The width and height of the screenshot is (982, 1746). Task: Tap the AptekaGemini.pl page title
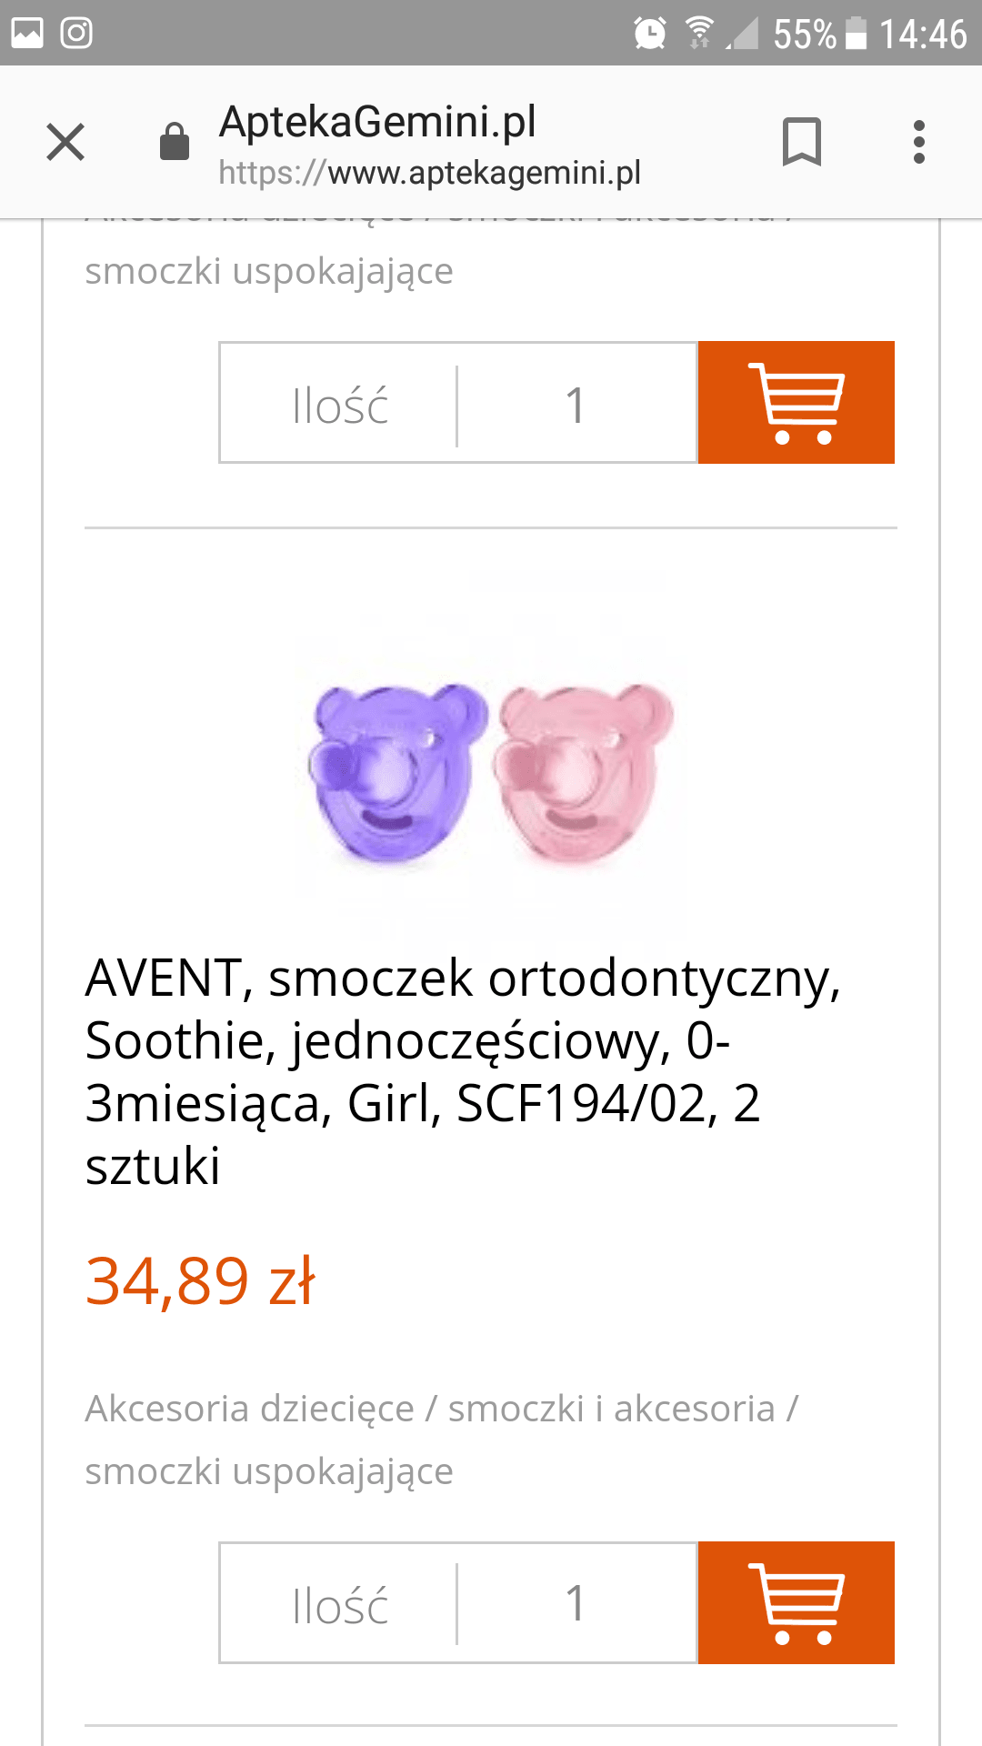point(377,122)
